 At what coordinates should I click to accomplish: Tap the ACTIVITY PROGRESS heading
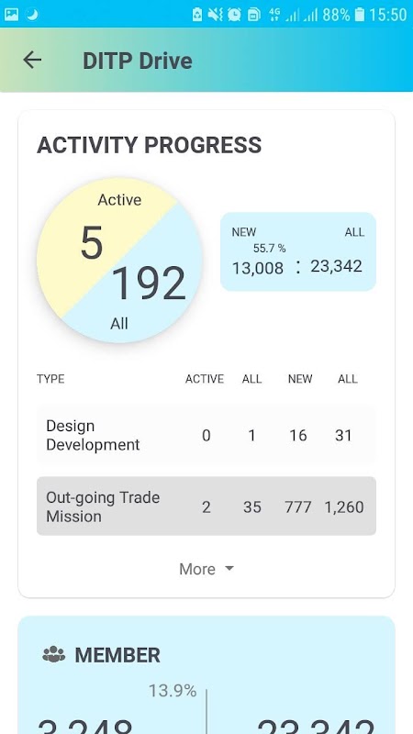pyautogui.click(x=149, y=145)
